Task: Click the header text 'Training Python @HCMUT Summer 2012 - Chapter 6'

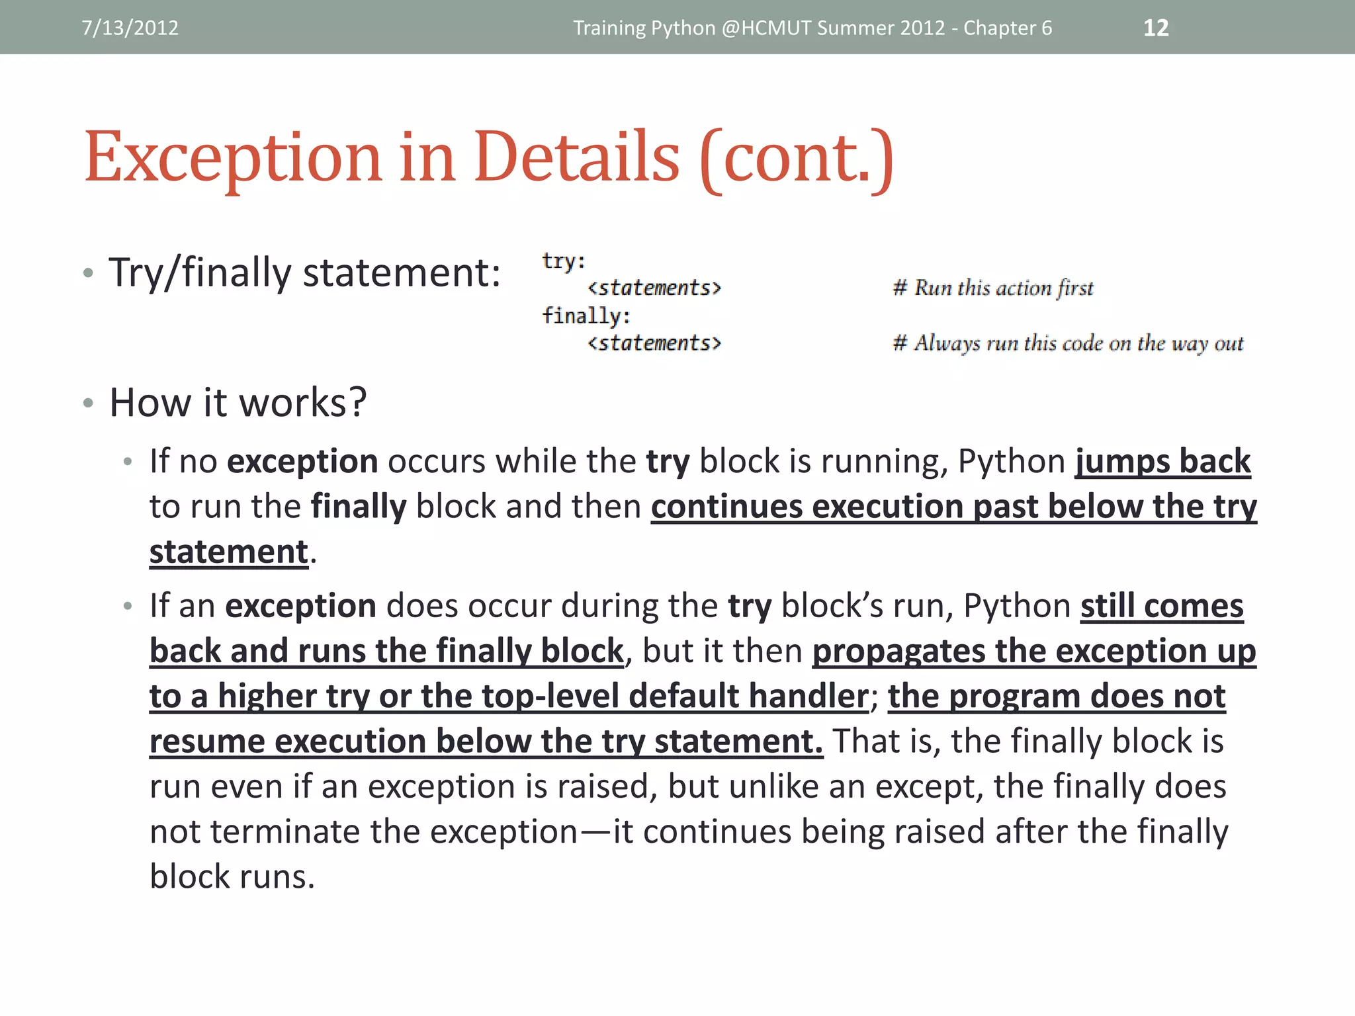Action: [x=812, y=28]
